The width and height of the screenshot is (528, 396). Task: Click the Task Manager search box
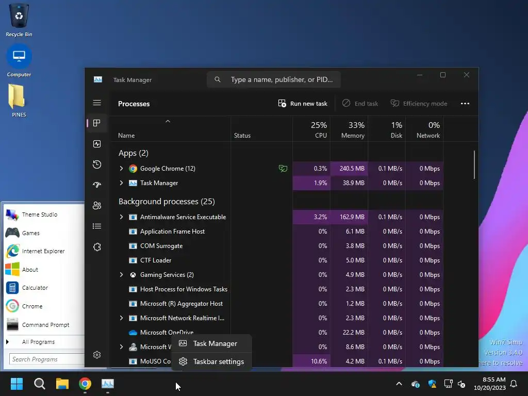pos(274,79)
